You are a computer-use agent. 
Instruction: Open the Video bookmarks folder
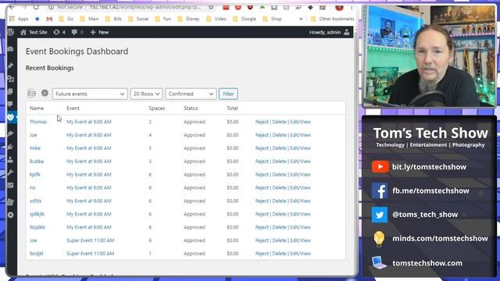pos(216,19)
